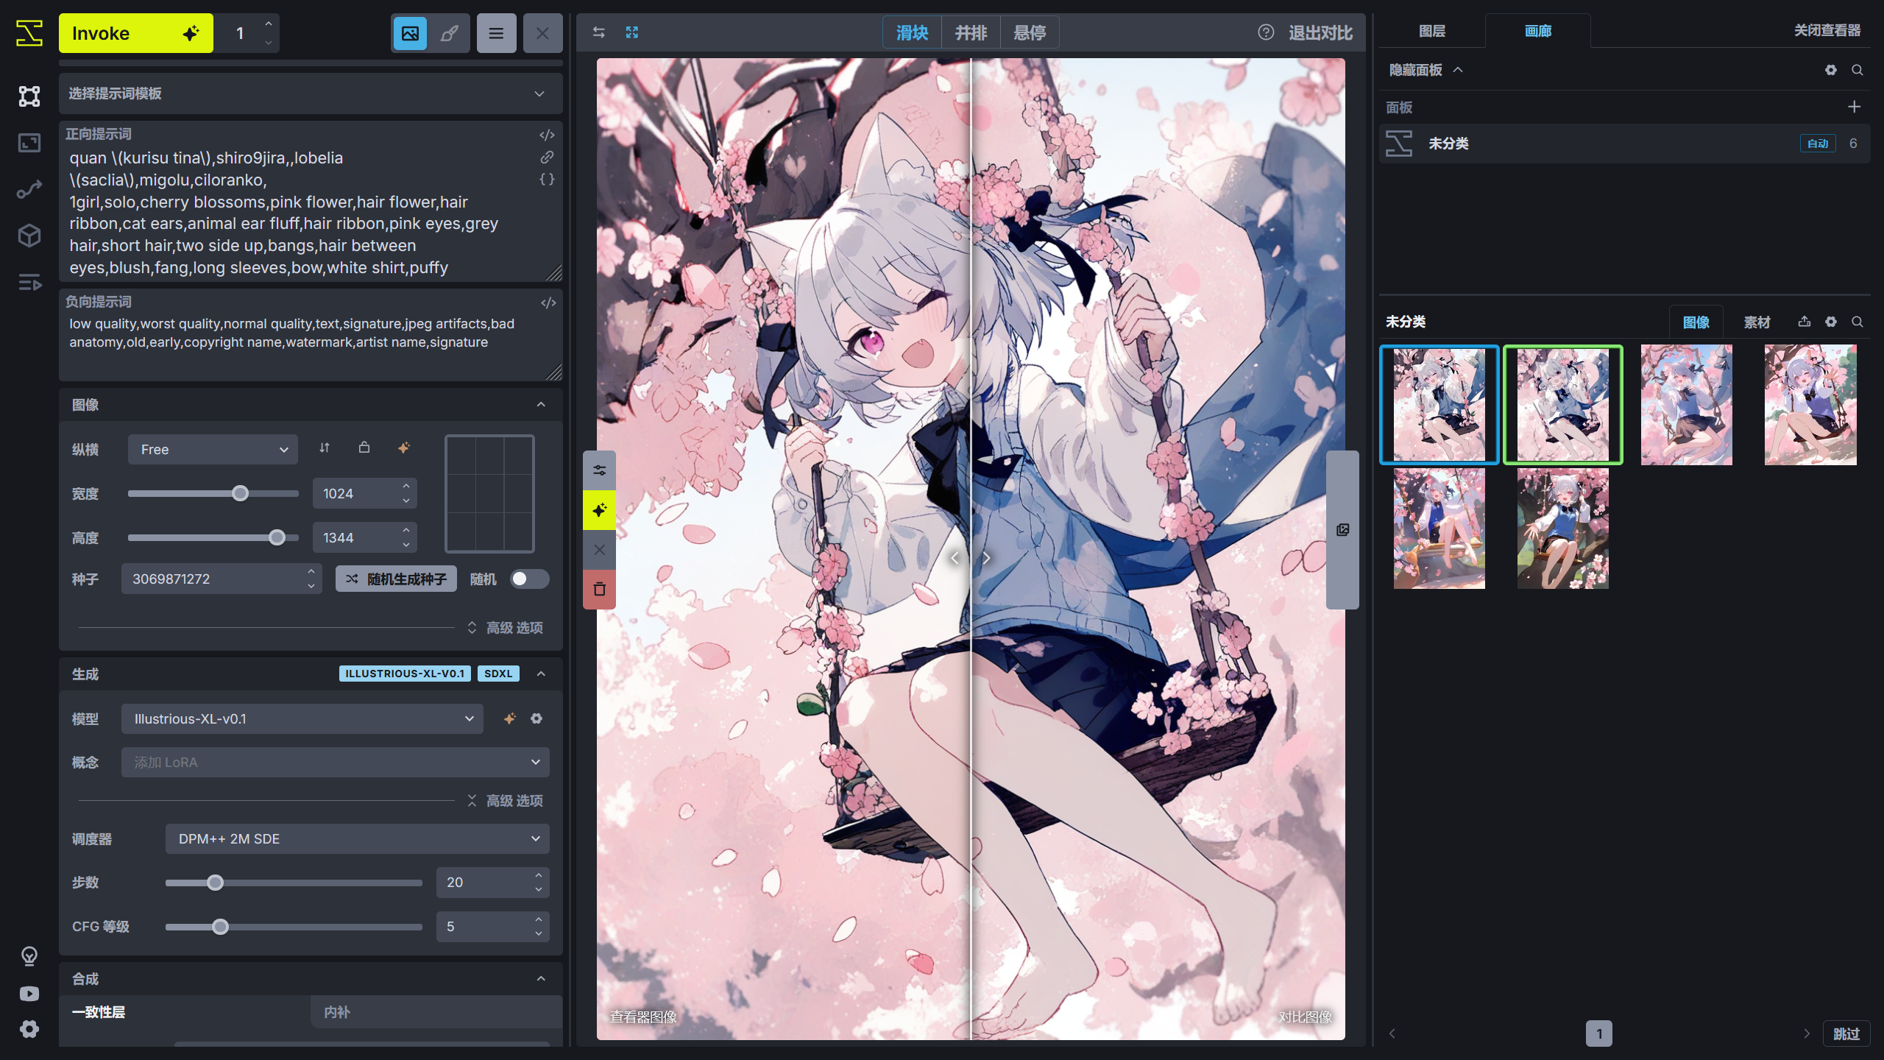Click the add new board plus icon
Image resolution: width=1884 pixels, height=1060 pixels.
[1854, 107]
